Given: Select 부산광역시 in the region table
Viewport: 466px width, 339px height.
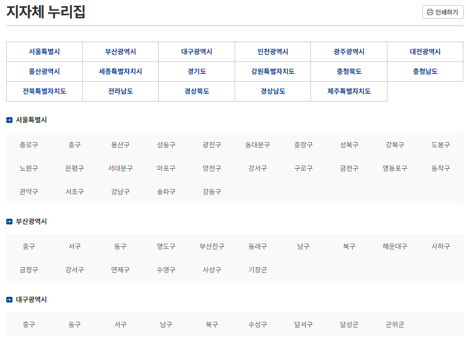Looking at the screenshot, I should click(120, 52).
